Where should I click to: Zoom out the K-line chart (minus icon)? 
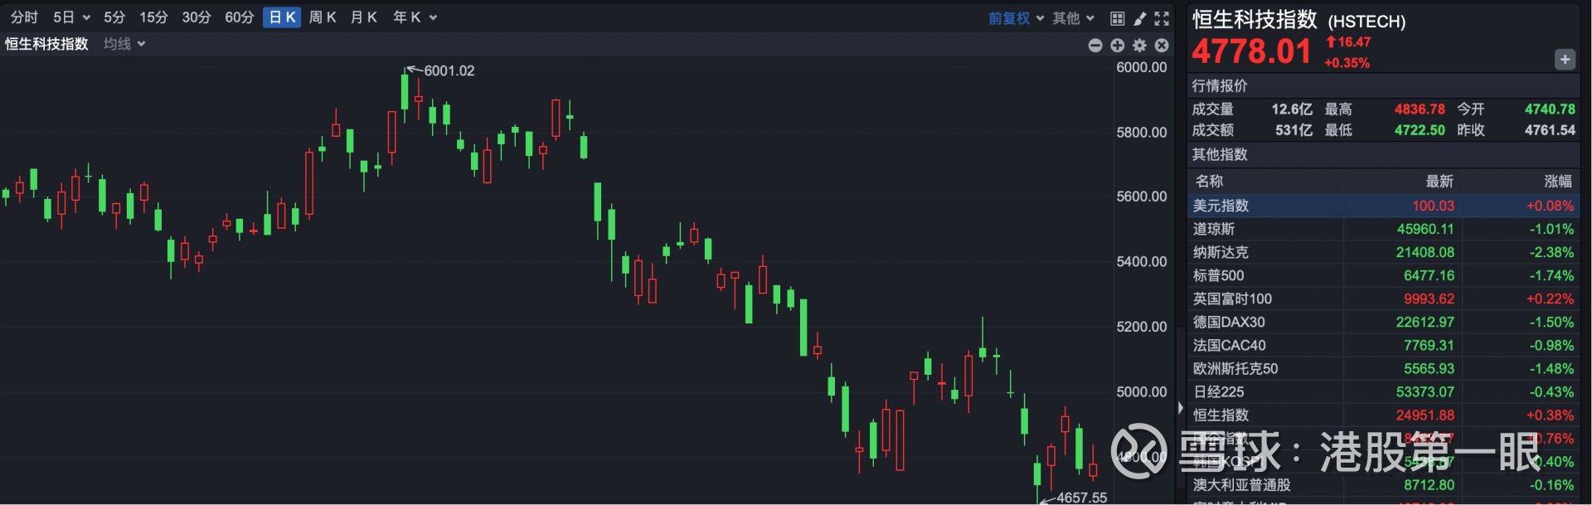(1095, 46)
